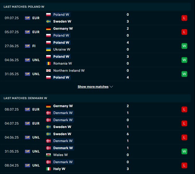The height and width of the screenshot is (174, 195).
Task: Click Last Matches: Denmark W header
Action: [x=26, y=98]
